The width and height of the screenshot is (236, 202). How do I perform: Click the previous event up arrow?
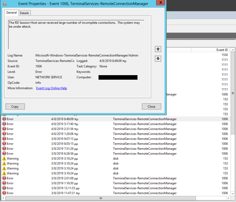click(x=158, y=49)
